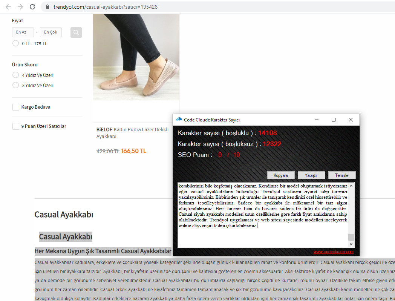Select the 0 TL - 175 TL price range
Screen dimensions: 395x301
point(15,43)
